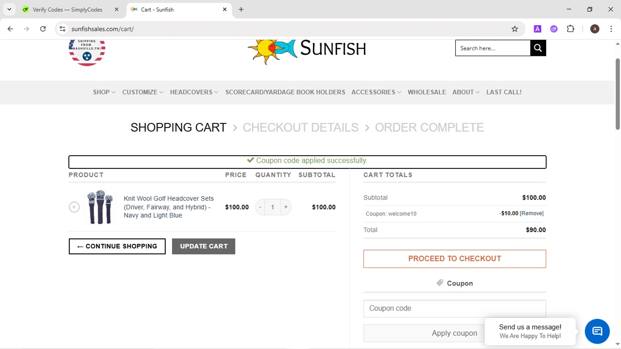Open the chat message bubble icon

pyautogui.click(x=597, y=331)
